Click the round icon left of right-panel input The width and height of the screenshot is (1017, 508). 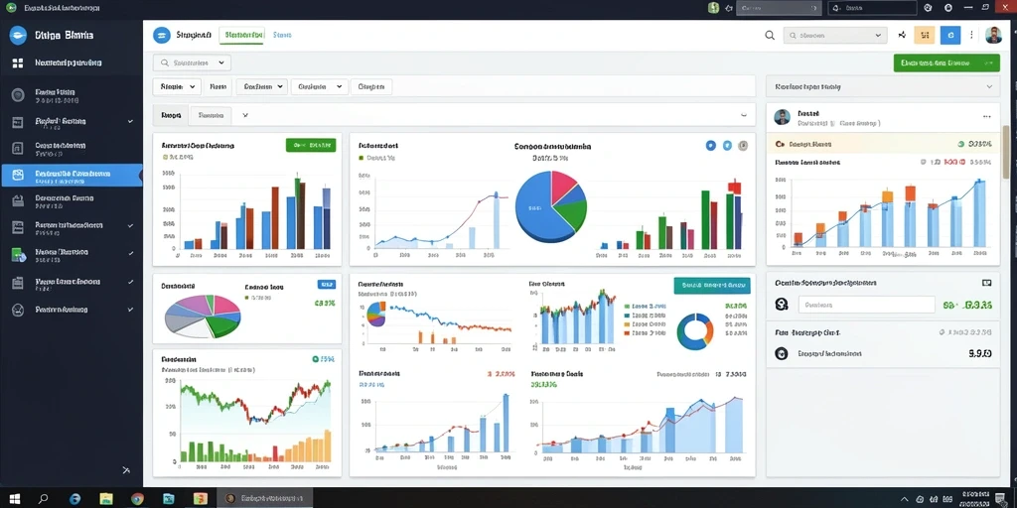(782, 305)
